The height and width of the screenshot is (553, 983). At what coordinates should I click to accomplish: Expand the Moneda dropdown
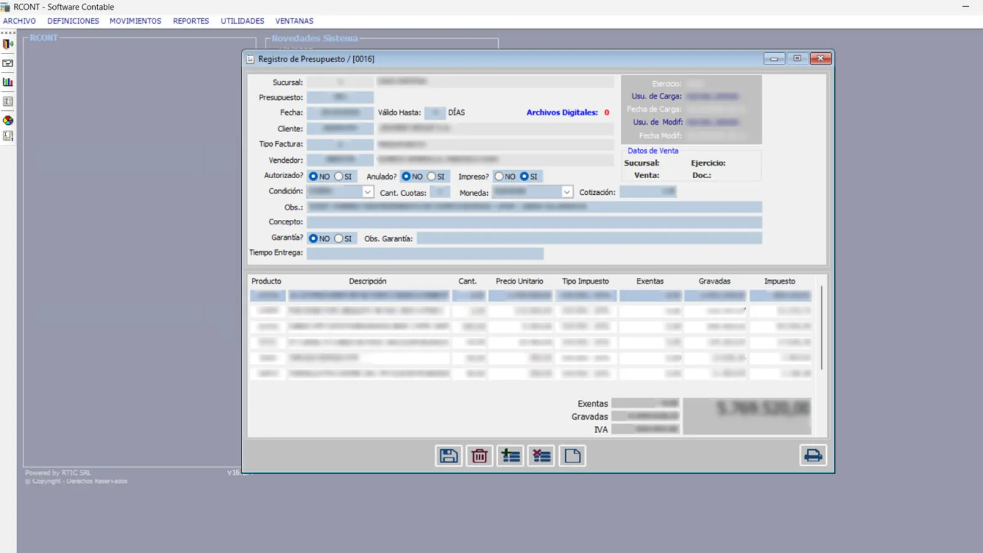pos(566,192)
